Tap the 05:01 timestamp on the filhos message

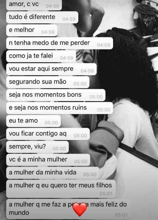tap(106, 194)
